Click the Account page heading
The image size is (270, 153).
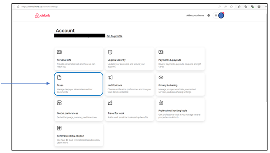pos(65,30)
